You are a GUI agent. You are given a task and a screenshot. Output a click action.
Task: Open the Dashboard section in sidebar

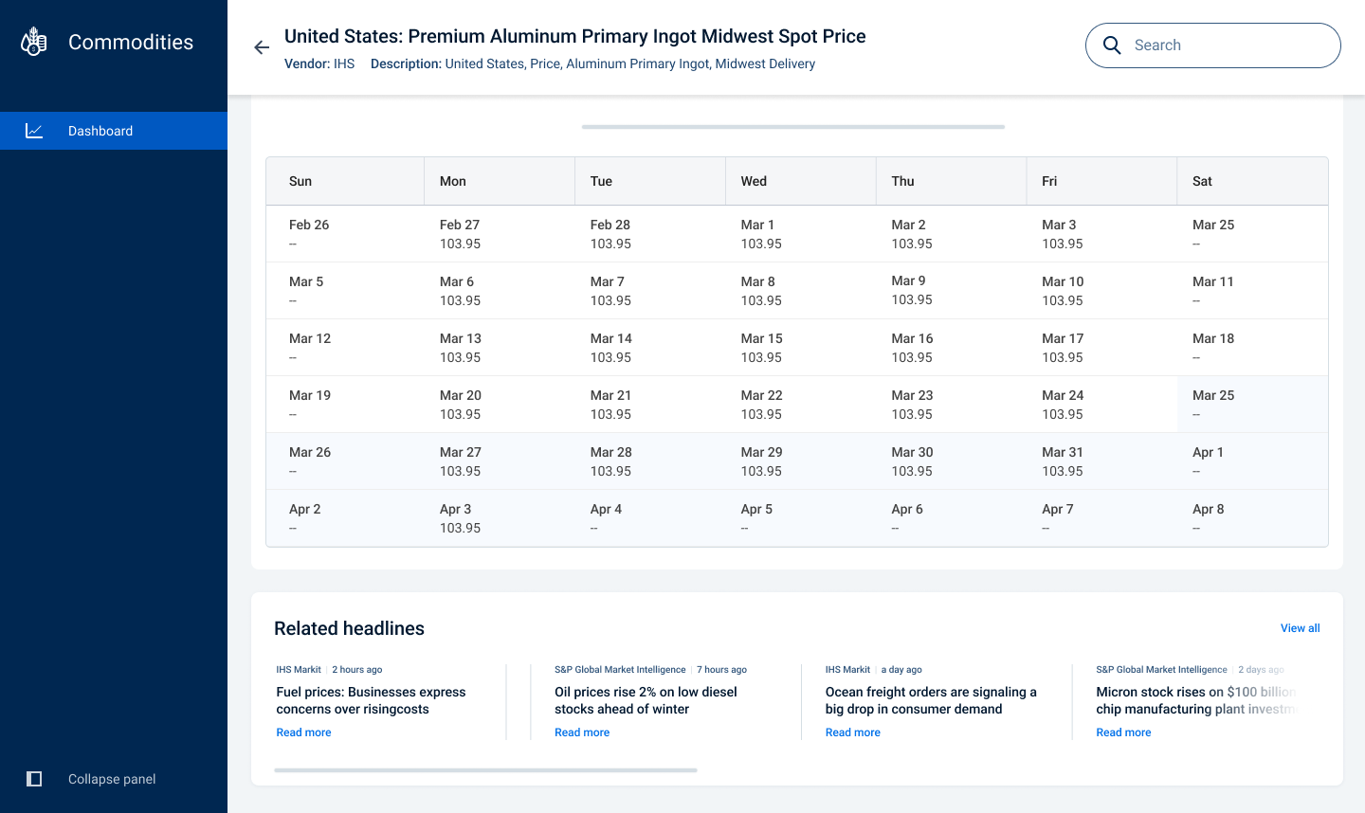pyautogui.click(x=100, y=131)
